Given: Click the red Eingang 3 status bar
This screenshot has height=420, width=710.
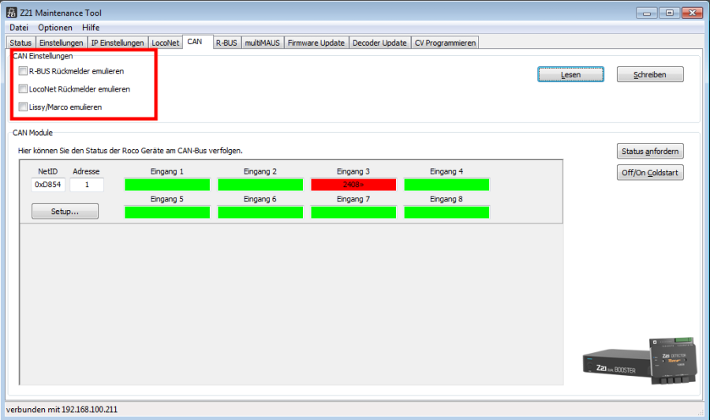Looking at the screenshot, I should (353, 185).
